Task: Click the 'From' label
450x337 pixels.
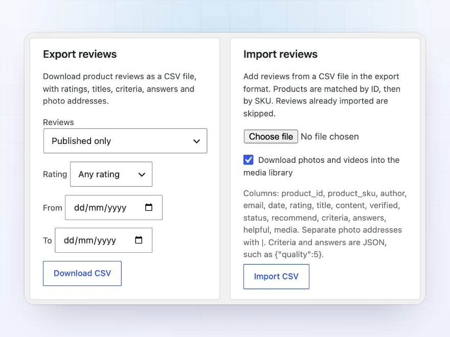Action: click(x=53, y=208)
